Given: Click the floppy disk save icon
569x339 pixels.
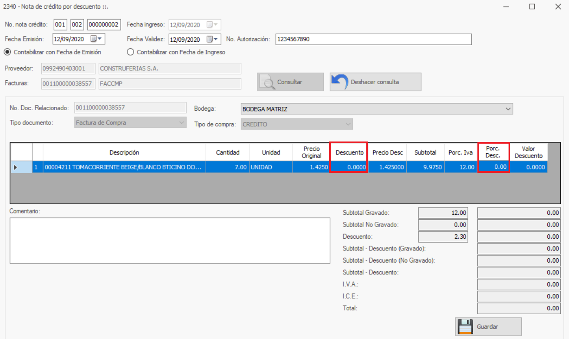Looking at the screenshot, I should click(x=465, y=326).
